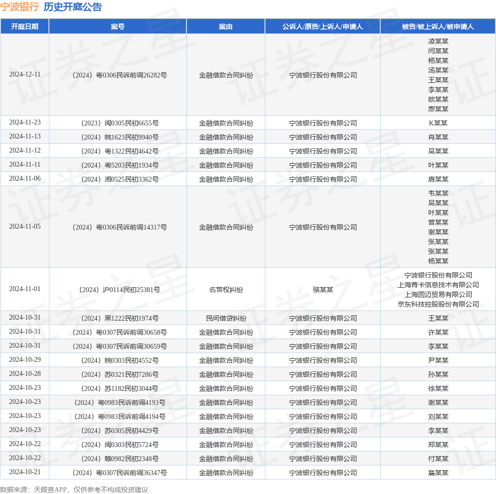Click defendant K某某

[438, 123]
